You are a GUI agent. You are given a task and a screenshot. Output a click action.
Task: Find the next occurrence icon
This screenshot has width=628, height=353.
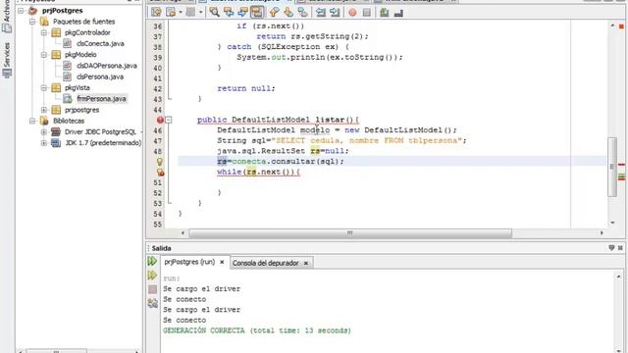coord(242,13)
